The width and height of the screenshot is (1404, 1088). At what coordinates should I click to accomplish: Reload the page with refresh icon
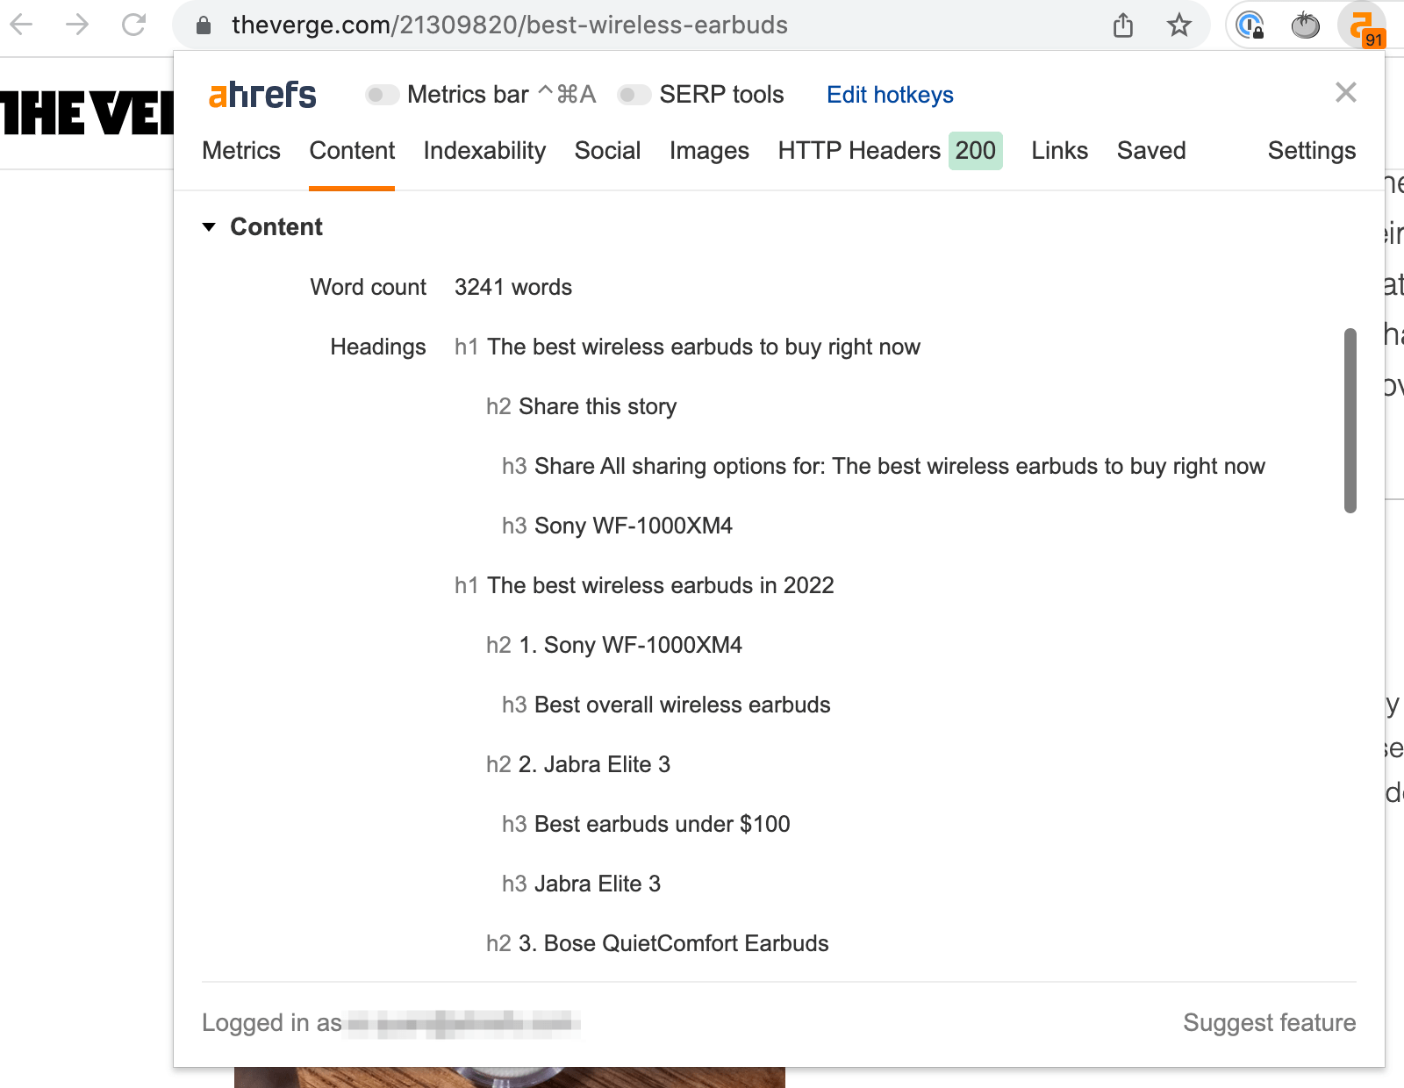pyautogui.click(x=133, y=25)
